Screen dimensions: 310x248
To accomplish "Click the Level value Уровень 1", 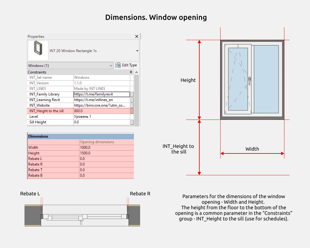I will [x=102, y=117].
